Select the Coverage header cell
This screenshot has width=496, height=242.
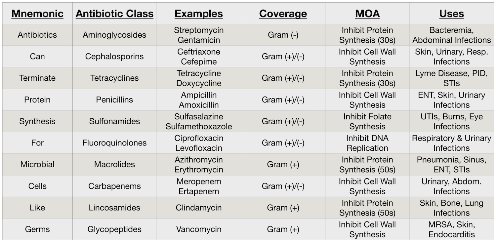click(283, 14)
